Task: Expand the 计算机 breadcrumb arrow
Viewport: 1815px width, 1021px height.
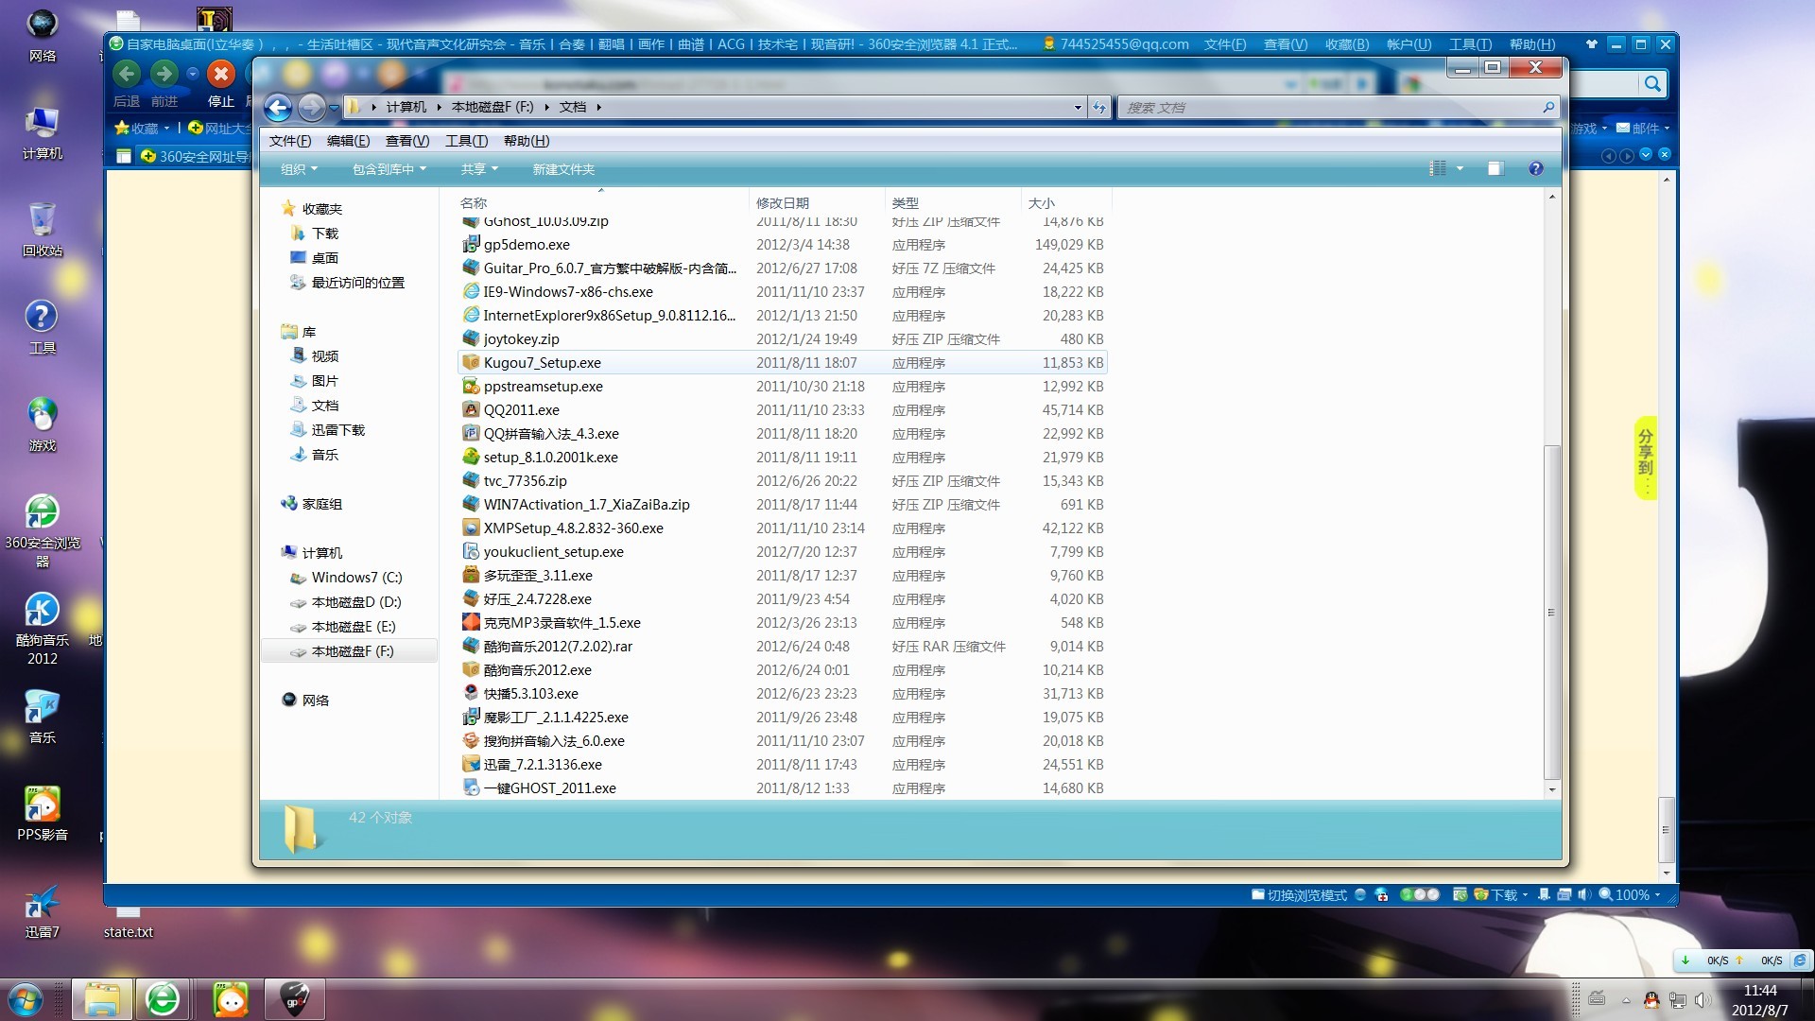Action: (x=439, y=108)
